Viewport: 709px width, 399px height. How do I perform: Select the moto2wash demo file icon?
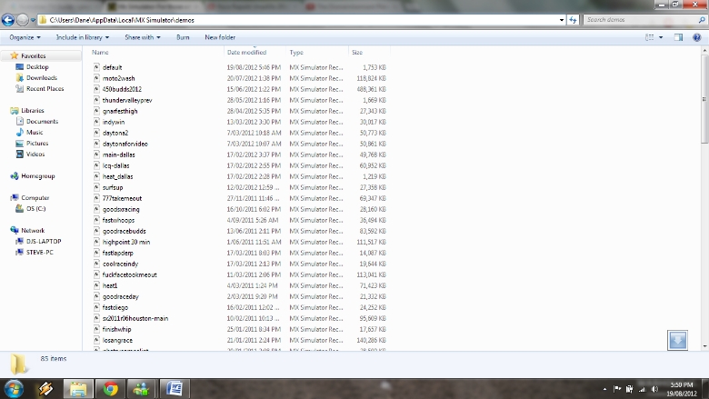(96, 78)
